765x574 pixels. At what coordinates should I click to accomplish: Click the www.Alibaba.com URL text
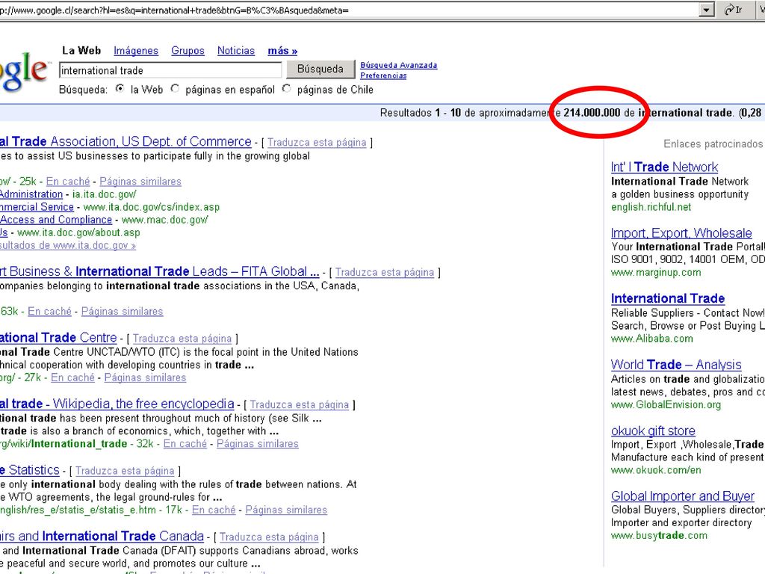click(651, 339)
